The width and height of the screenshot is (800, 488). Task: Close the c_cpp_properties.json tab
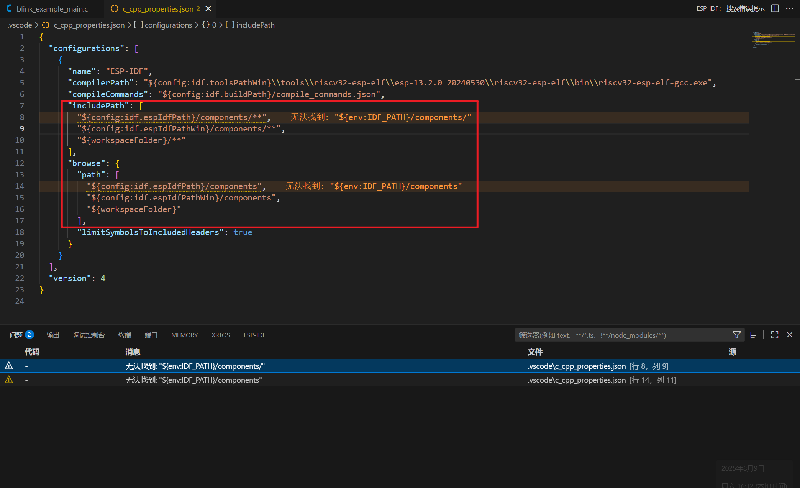[208, 8]
